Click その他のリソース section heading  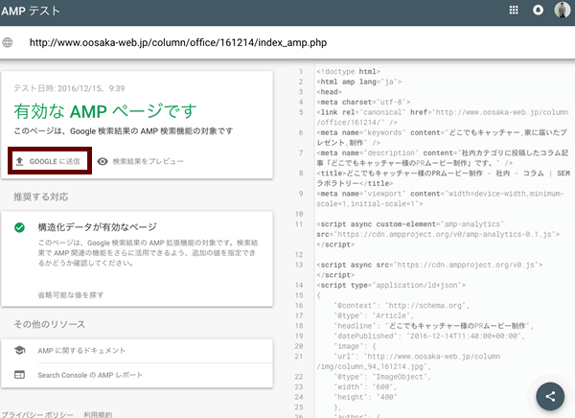(50, 324)
